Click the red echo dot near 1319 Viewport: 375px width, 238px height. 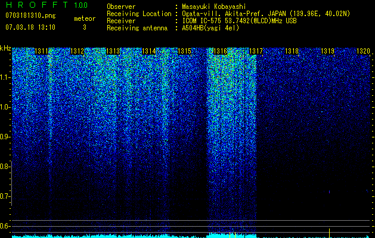(x=329, y=192)
